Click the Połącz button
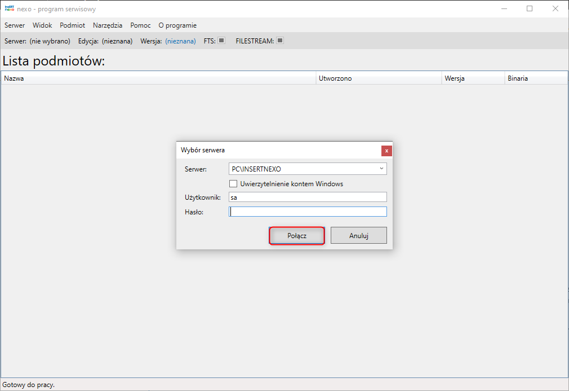Screen dimensions: 569x391 point(297,235)
